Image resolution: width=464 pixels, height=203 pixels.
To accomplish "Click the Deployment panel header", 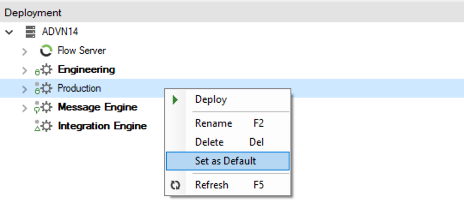I will point(232,13).
